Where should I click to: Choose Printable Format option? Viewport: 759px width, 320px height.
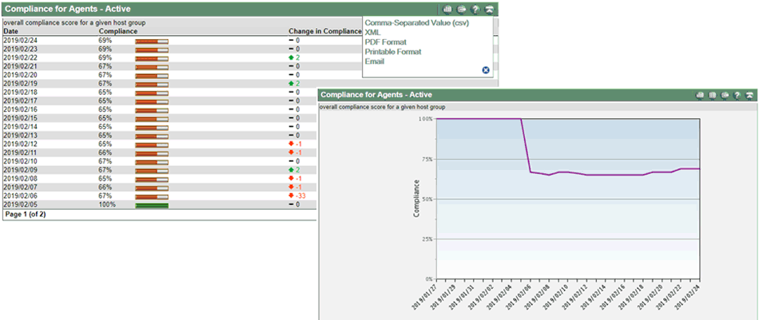coord(393,52)
